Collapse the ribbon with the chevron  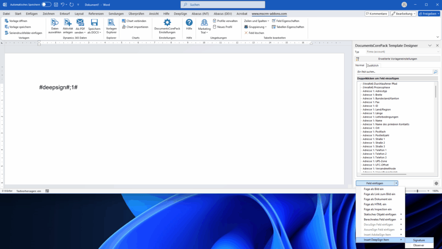click(x=438, y=37)
